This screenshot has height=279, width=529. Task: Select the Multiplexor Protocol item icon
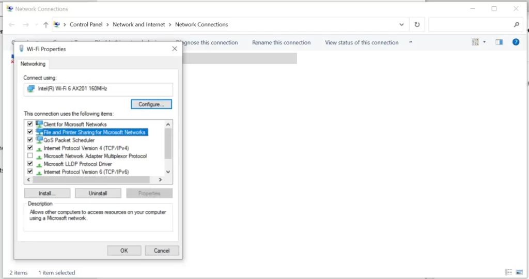[x=39, y=157]
